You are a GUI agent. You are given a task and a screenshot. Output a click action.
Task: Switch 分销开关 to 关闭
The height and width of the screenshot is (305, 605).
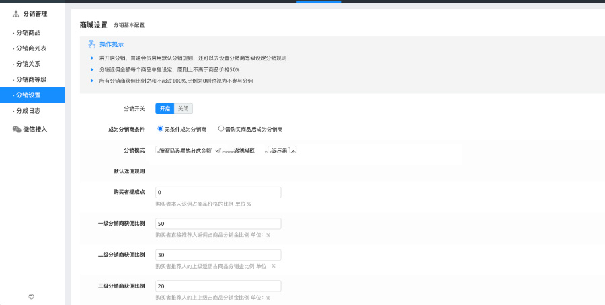(x=184, y=108)
